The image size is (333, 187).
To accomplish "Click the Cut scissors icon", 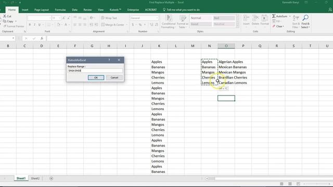I will click(x=5, y=16).
